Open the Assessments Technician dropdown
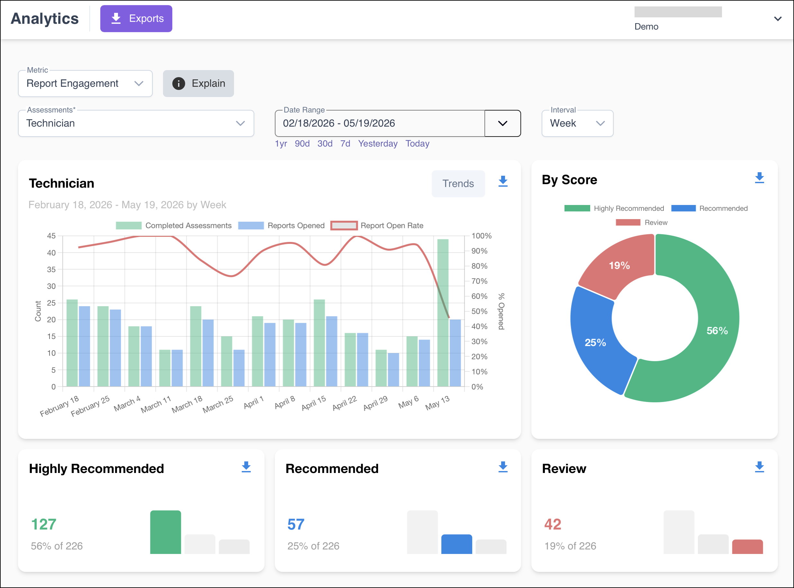 pos(136,123)
